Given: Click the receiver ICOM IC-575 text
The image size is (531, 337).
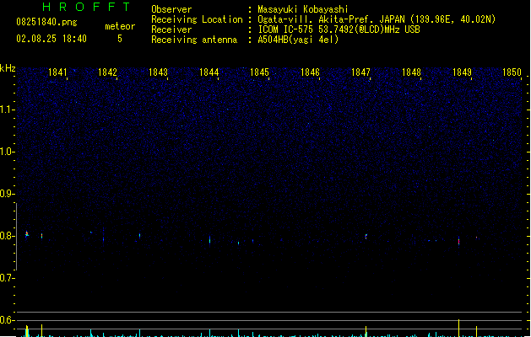Looking at the screenshot, I should pos(339,29).
